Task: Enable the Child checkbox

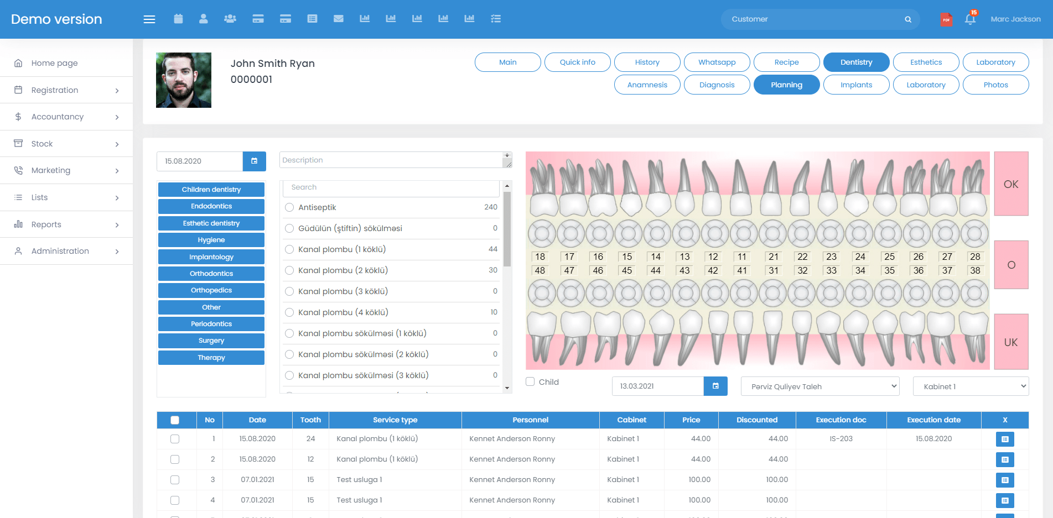Action: pos(530,381)
